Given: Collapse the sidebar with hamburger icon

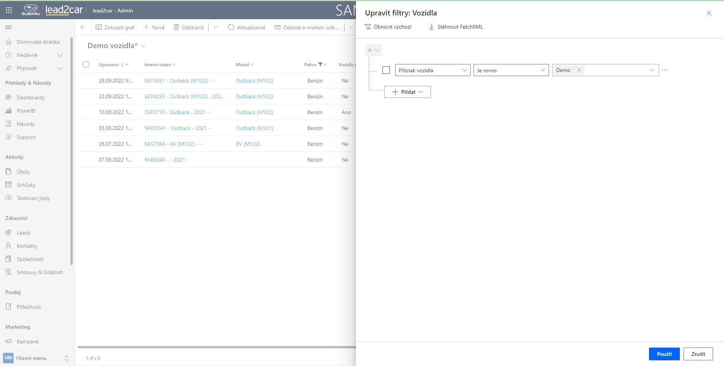Looking at the screenshot, I should 8,27.
